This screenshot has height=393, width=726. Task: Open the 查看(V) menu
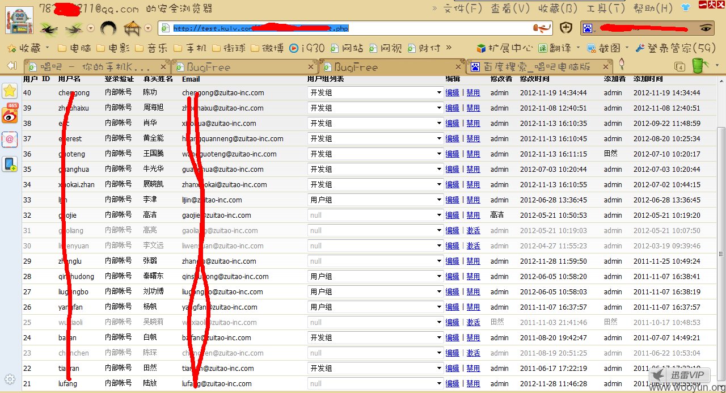[510, 9]
